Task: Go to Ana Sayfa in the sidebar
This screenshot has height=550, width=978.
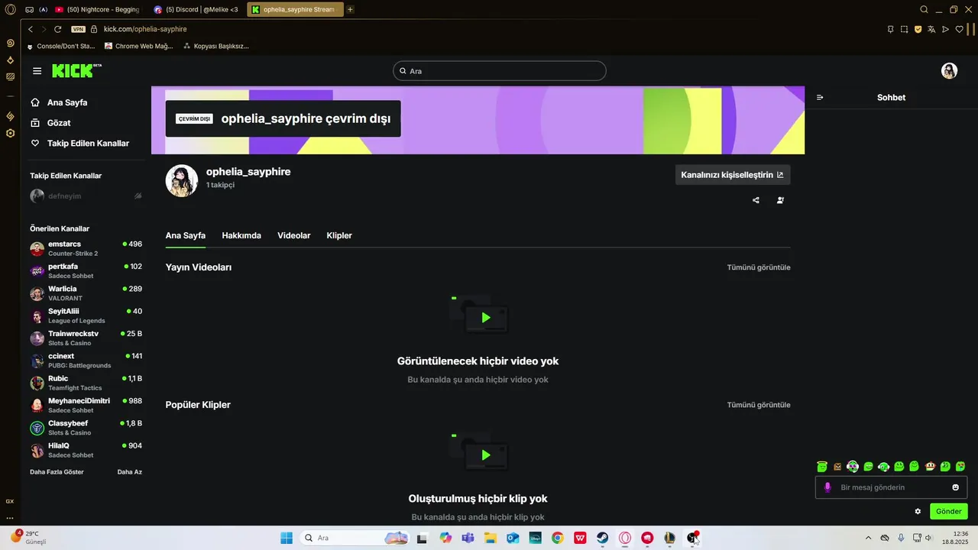Action: 59,102
